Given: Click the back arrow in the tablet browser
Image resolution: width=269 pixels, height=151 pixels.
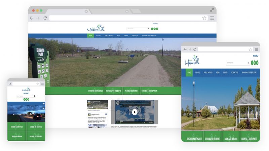Looking at the screenshot, I should click(x=185, y=49).
